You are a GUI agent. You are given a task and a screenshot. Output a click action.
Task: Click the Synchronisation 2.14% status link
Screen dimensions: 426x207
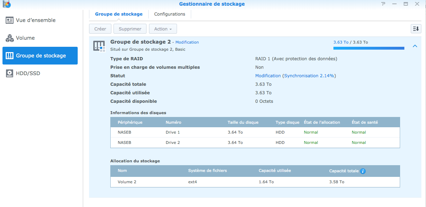(310, 76)
